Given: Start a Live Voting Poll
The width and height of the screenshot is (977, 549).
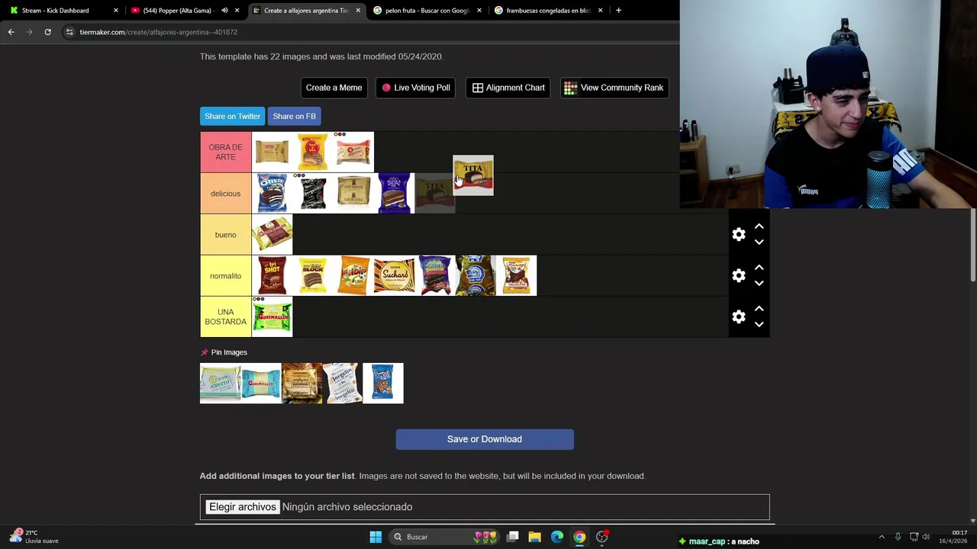Looking at the screenshot, I should (416, 88).
